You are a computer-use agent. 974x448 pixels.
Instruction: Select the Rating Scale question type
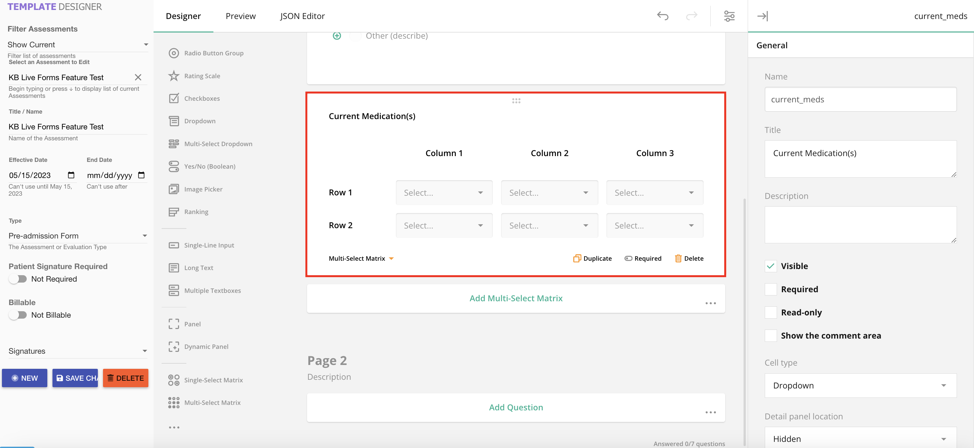[x=202, y=76]
